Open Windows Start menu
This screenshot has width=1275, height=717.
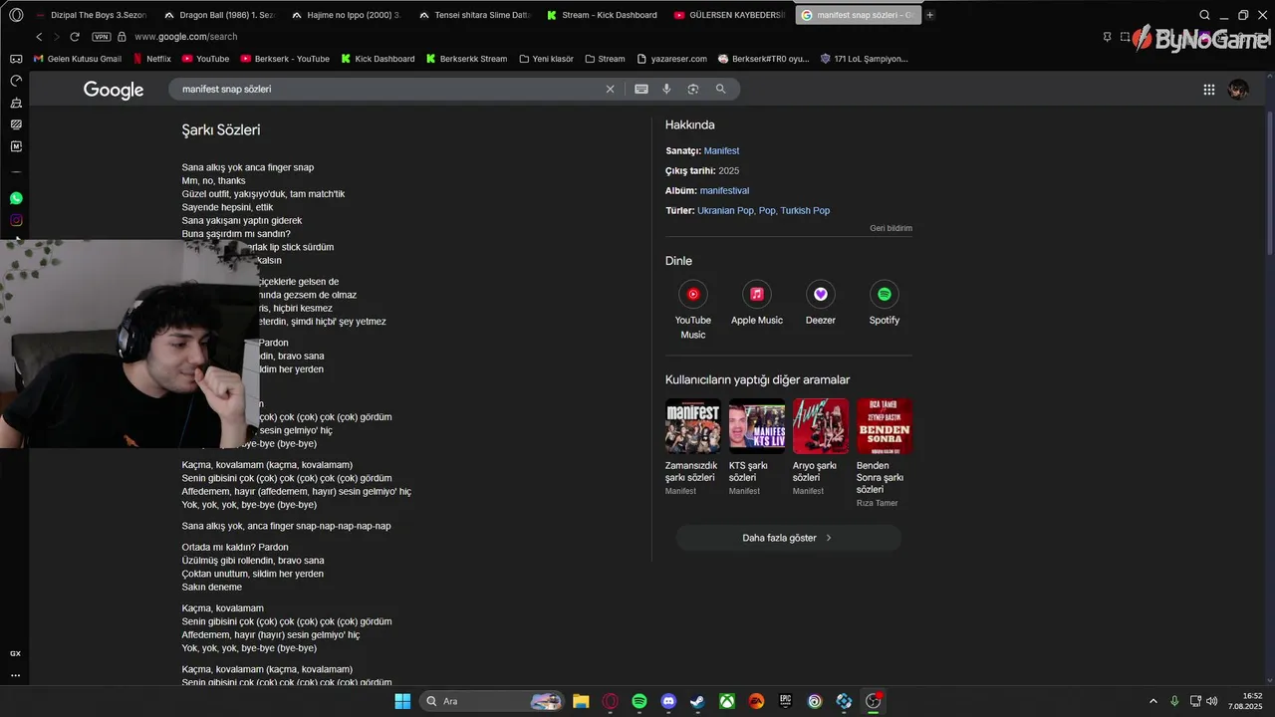[x=402, y=701]
